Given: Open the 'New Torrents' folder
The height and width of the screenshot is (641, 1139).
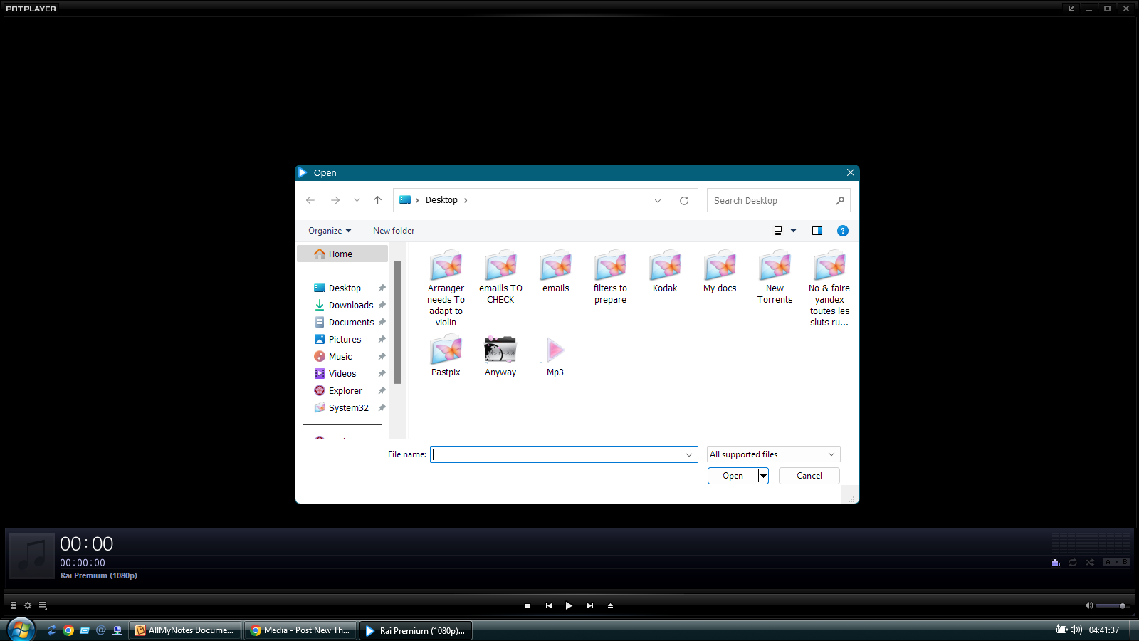Looking at the screenshot, I should point(775,278).
